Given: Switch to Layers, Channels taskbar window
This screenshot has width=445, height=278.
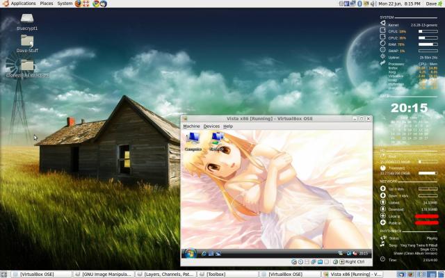Looking at the screenshot, I should pos(165,275).
